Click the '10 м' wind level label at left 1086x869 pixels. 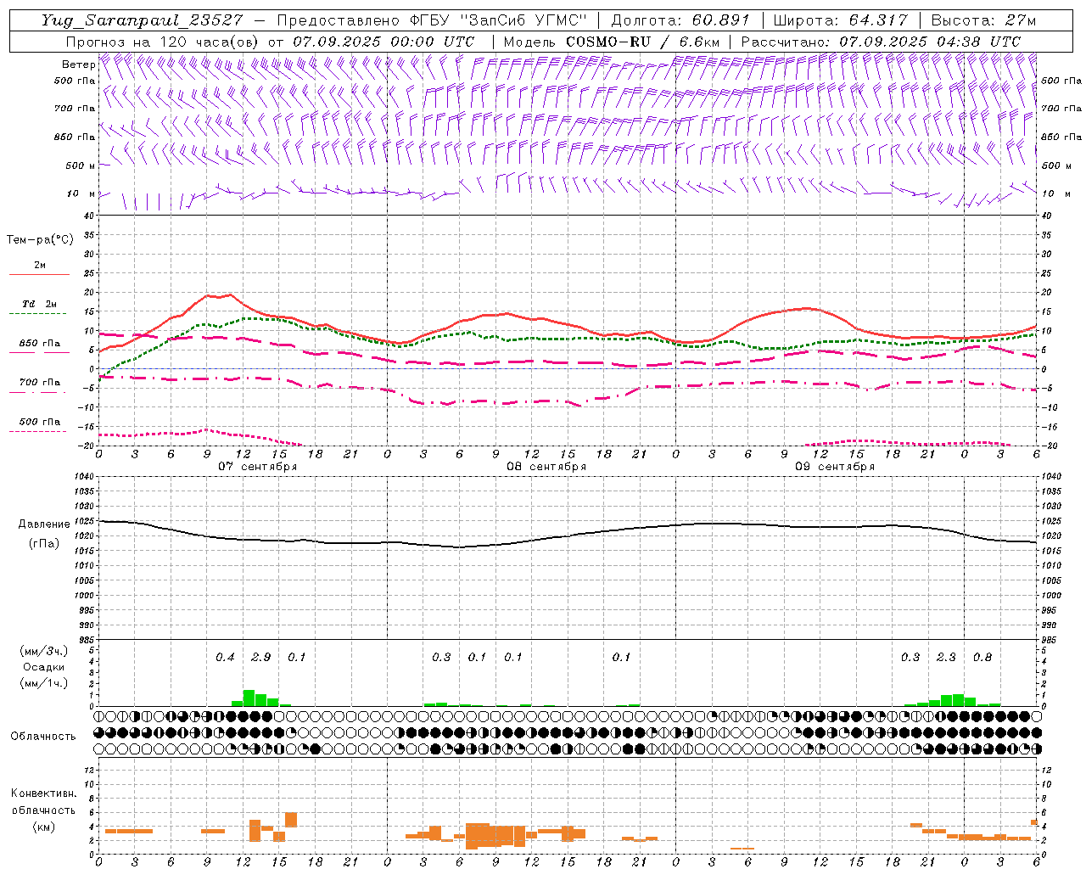tap(81, 193)
